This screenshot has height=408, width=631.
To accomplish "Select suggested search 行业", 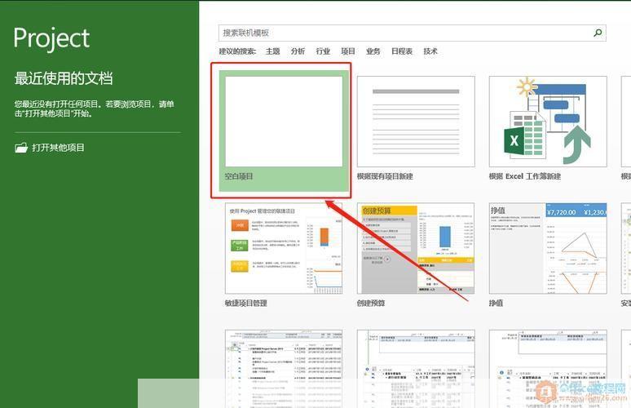I will 323,51.
